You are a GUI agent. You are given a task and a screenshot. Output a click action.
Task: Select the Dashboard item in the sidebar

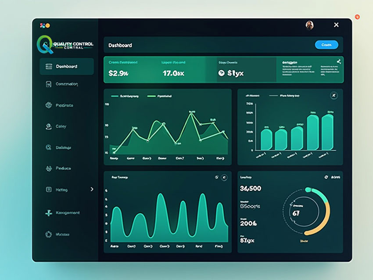67,67
